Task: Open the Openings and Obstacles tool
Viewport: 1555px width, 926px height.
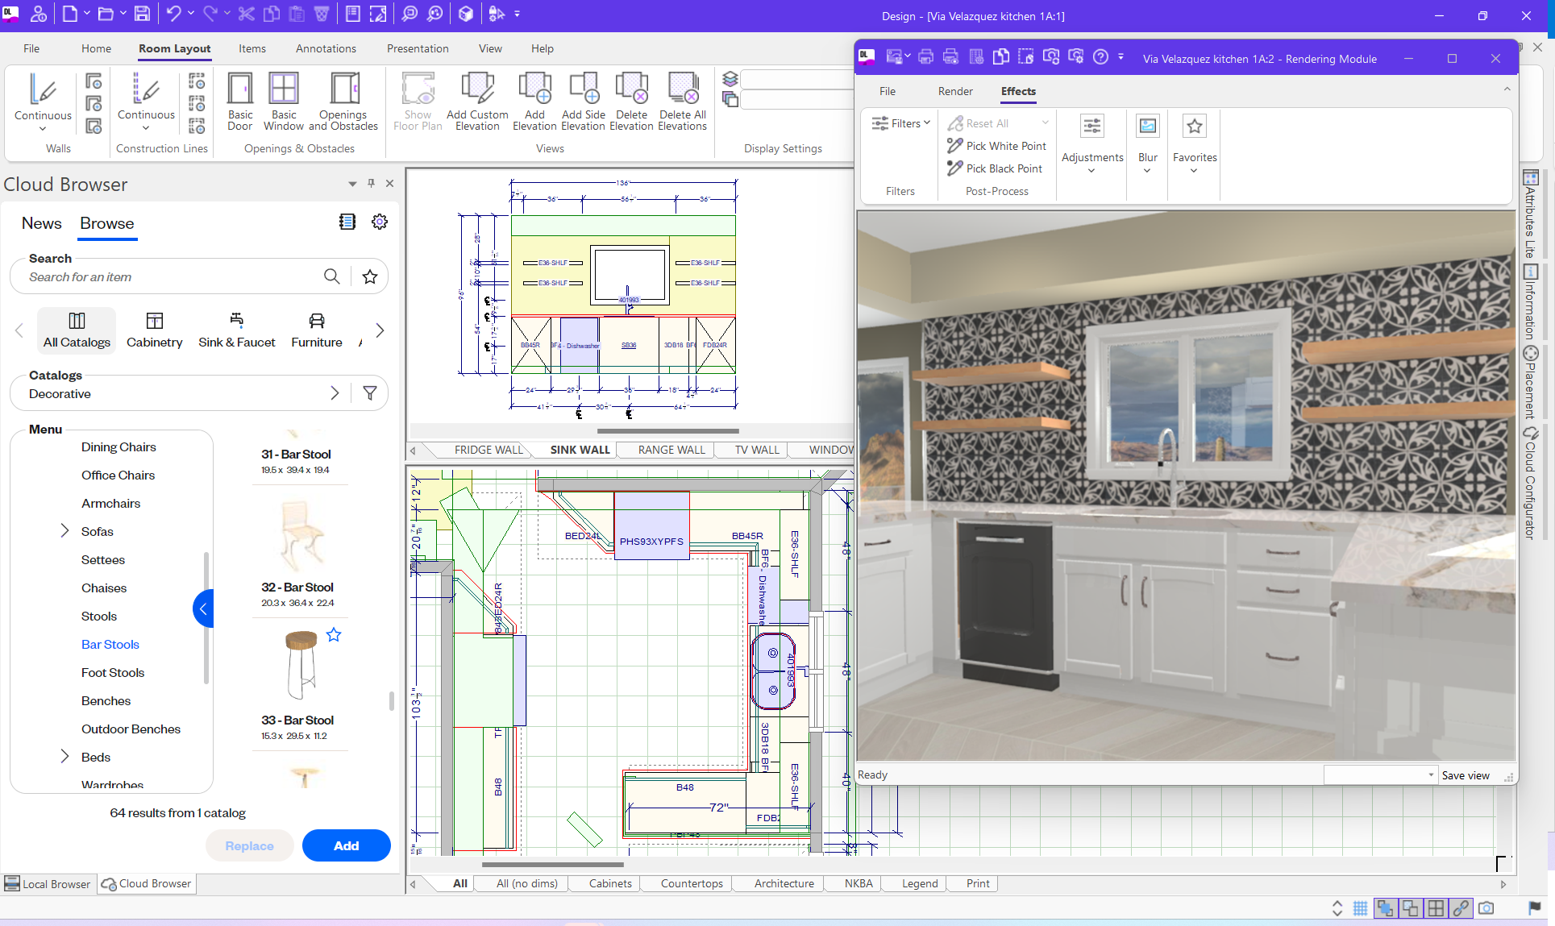Action: (343, 102)
